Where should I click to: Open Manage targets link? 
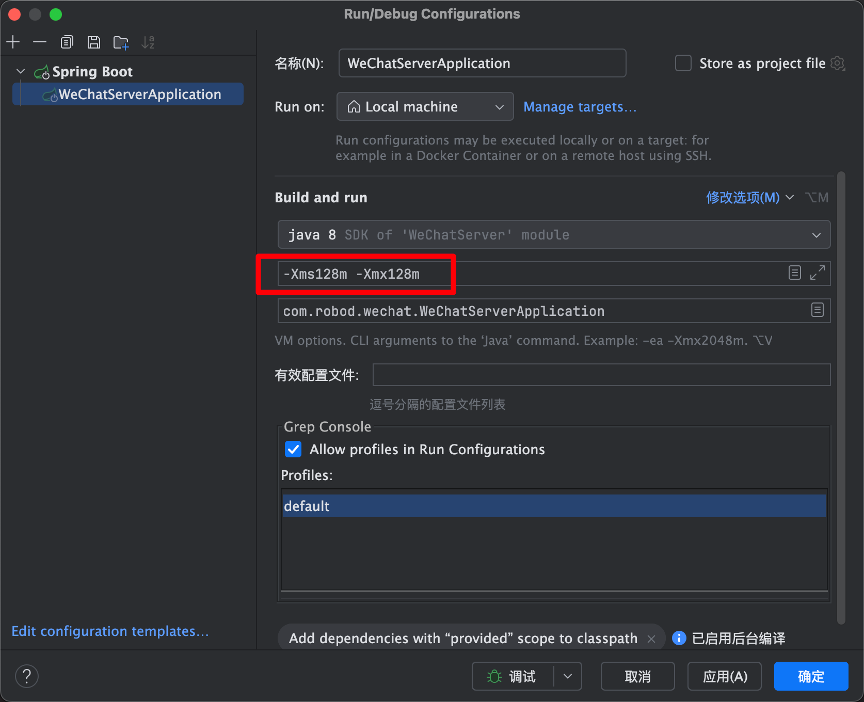click(580, 106)
